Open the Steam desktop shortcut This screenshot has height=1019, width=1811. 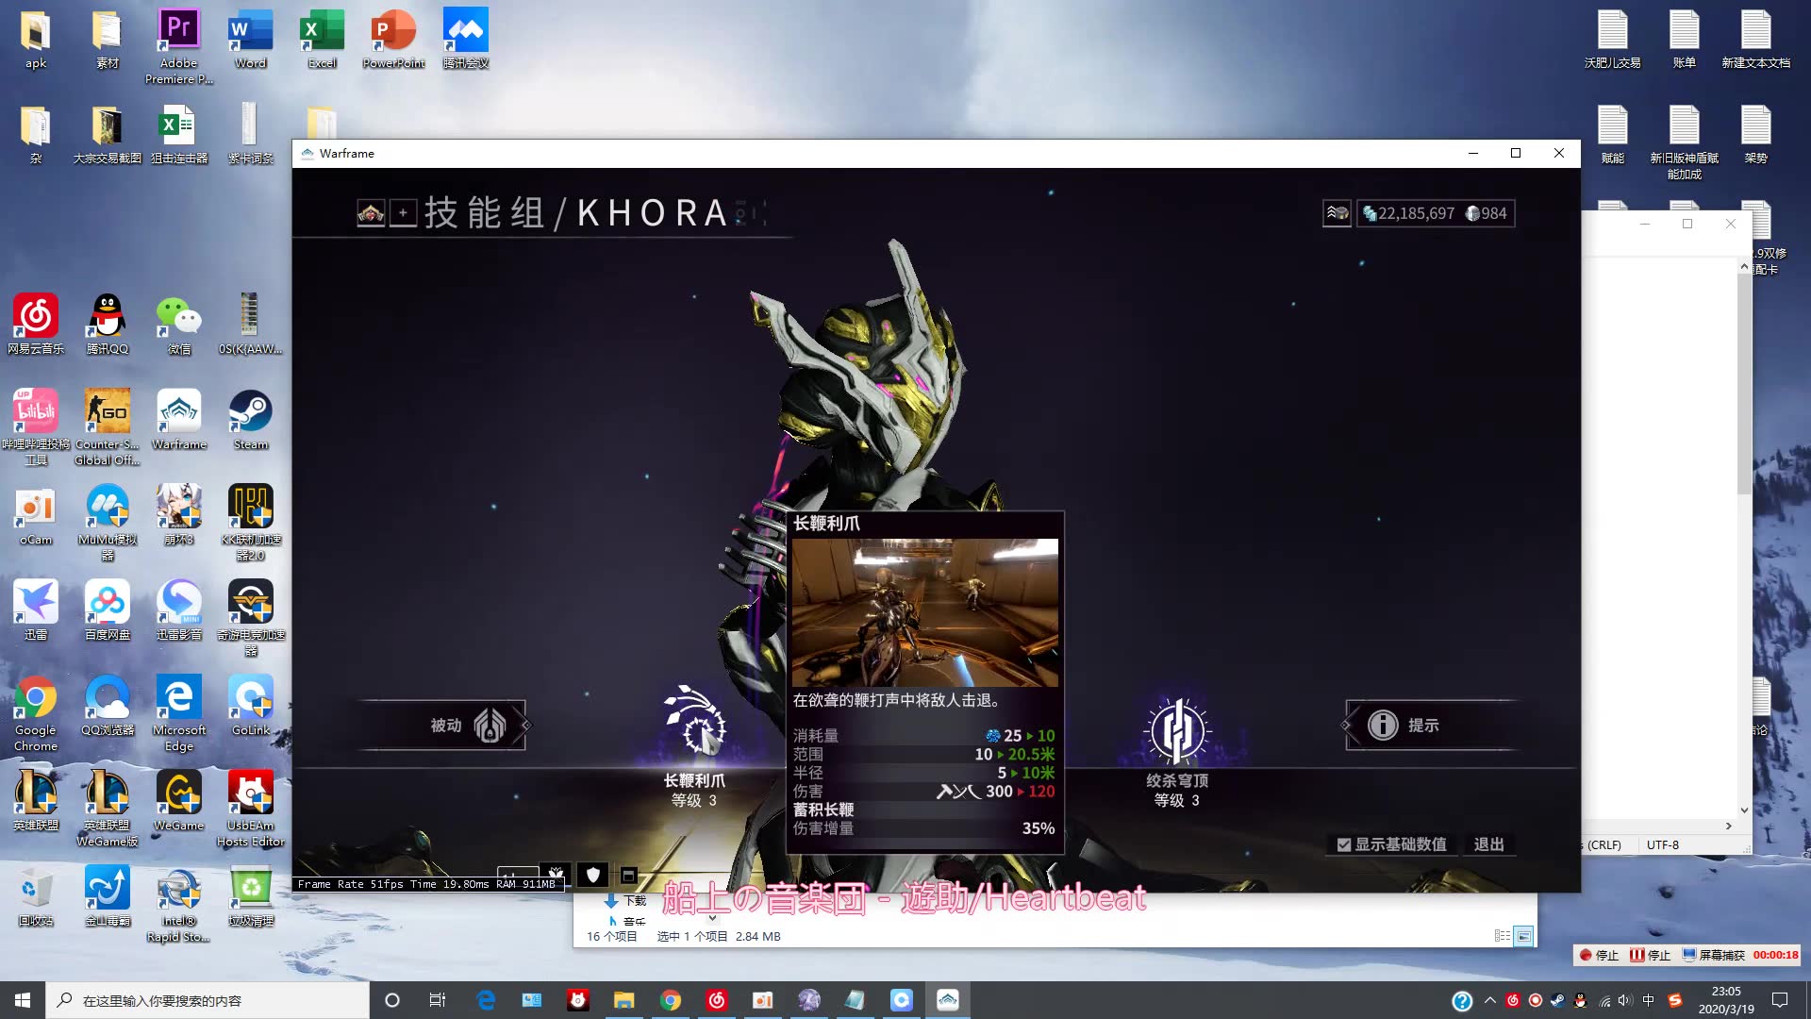click(x=250, y=419)
